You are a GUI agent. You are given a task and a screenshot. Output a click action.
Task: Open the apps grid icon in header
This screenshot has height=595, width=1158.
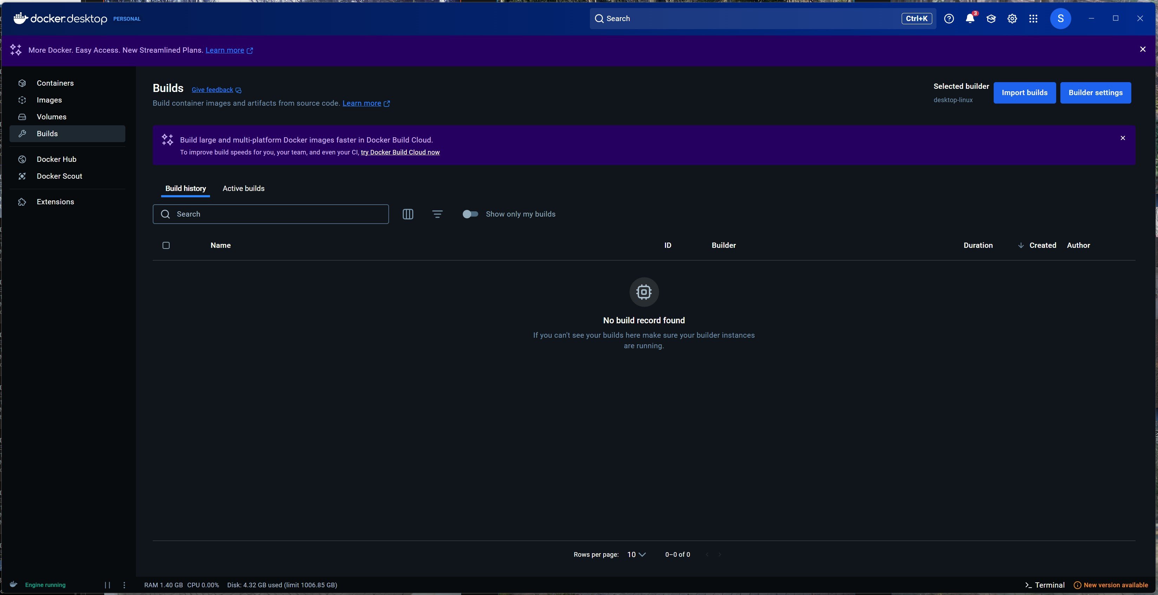[1033, 18]
